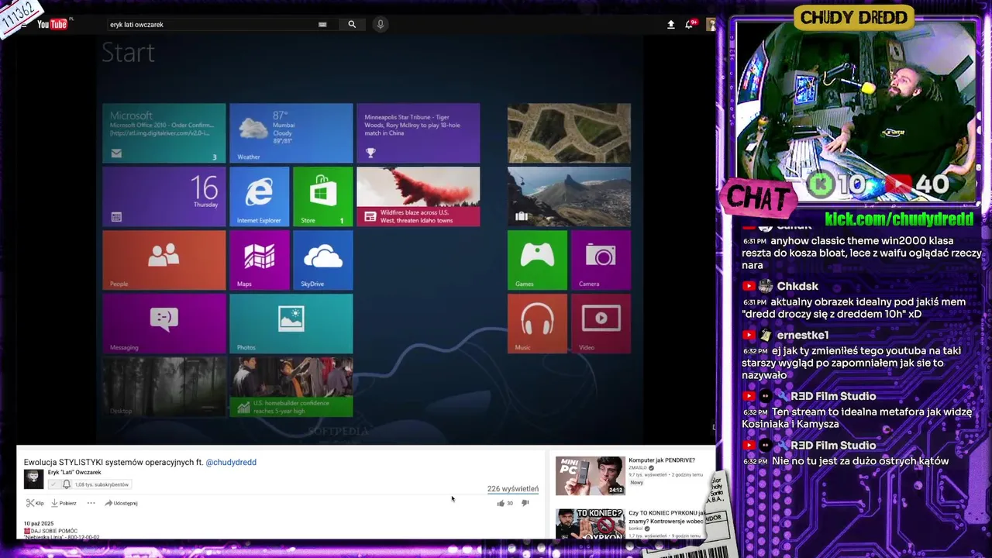Click the ZMASLO channel name
Viewport: 992px width, 558px height.
[x=638, y=468]
